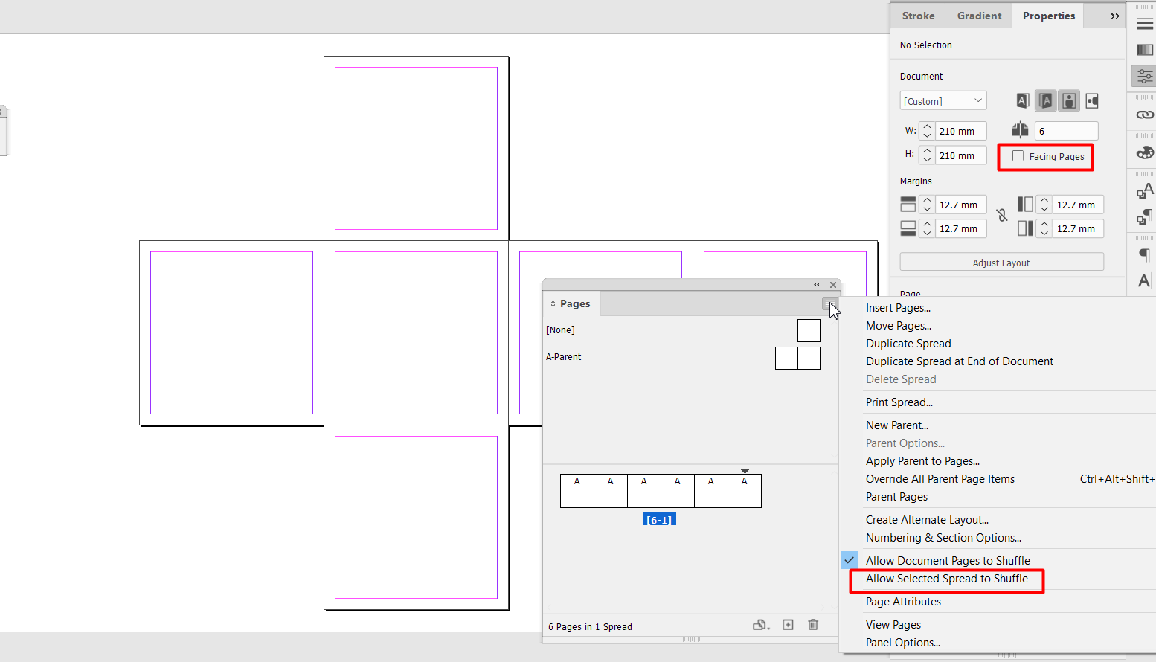
Task: Open the Character panel icon in dock
Action: 1145,280
